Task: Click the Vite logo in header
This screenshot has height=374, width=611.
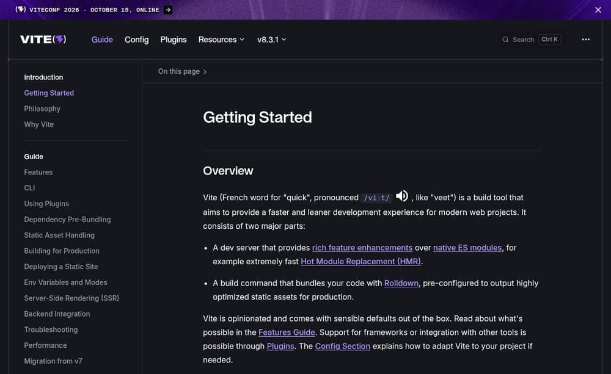Action: [x=43, y=39]
